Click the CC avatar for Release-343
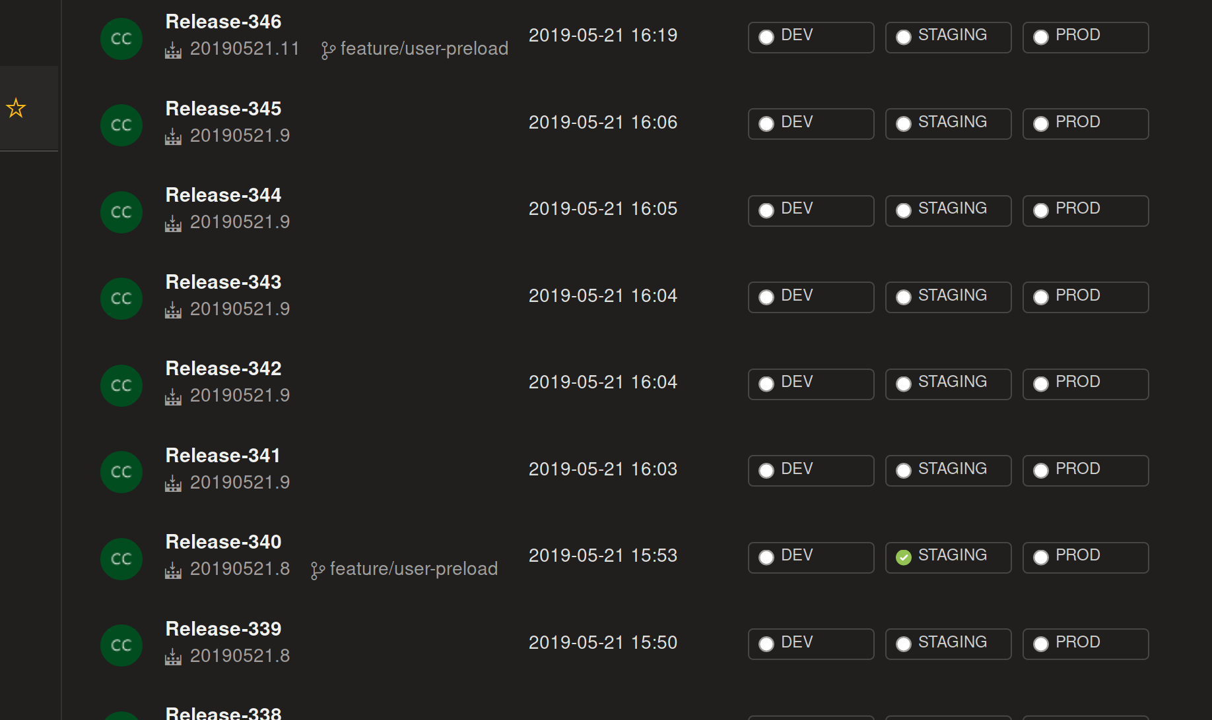1212x720 pixels. [x=121, y=298]
